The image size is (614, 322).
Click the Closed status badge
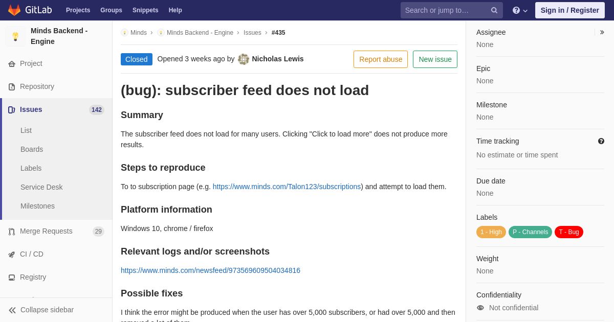(137, 59)
